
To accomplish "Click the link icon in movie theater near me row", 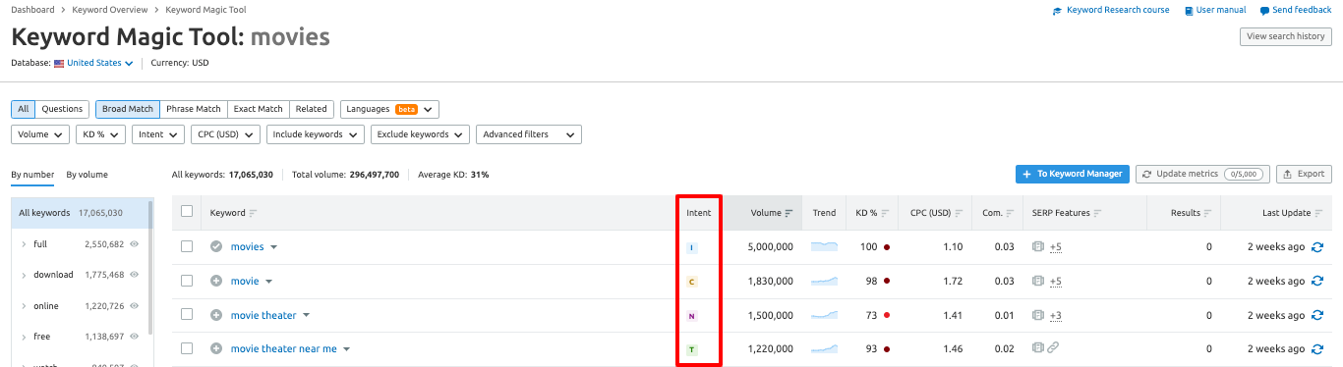I will pyautogui.click(x=1053, y=348).
